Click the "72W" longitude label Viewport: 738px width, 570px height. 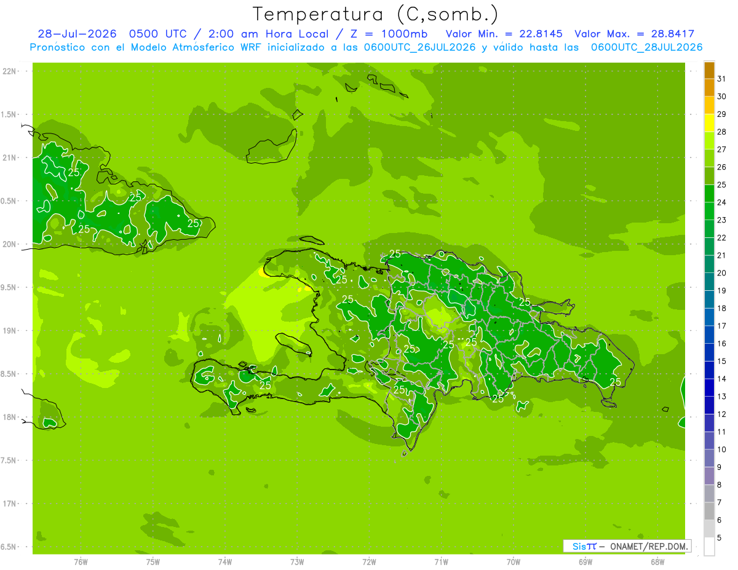point(370,561)
